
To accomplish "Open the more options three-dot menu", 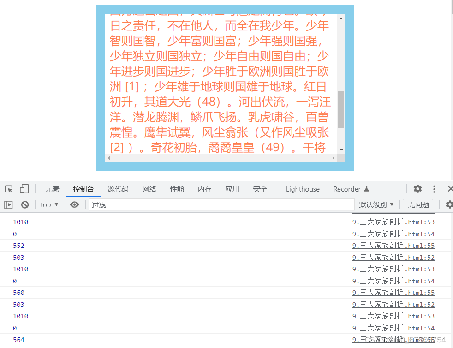I will tap(434, 189).
